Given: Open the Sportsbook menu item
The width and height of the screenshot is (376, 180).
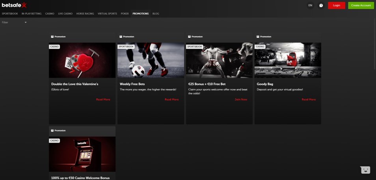Looking at the screenshot, I should pos(10,14).
